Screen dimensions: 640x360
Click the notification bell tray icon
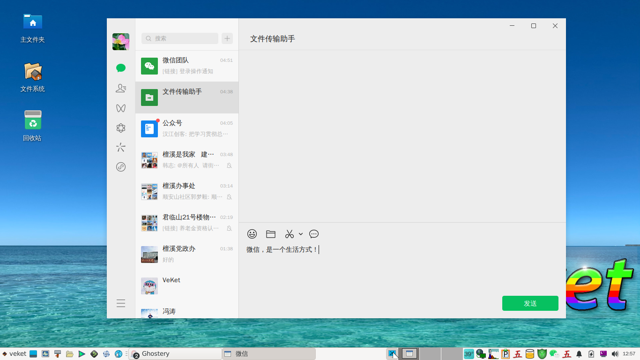click(x=579, y=354)
